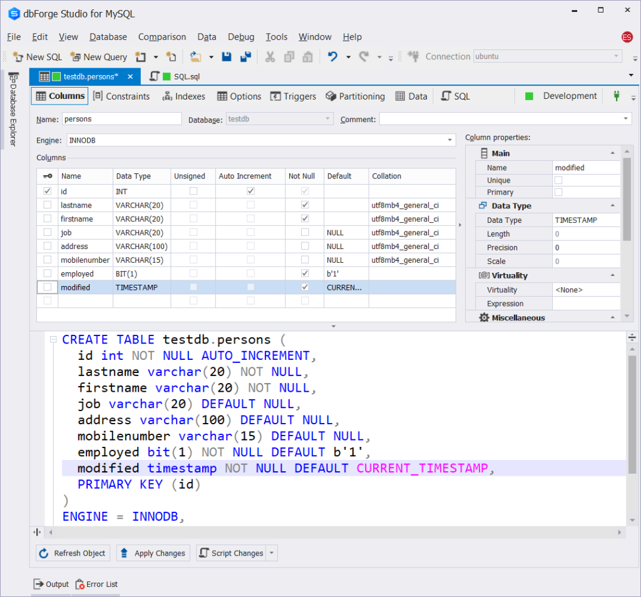The height and width of the screenshot is (597, 641).
Task: Click the green Development category square
Action: point(529,96)
